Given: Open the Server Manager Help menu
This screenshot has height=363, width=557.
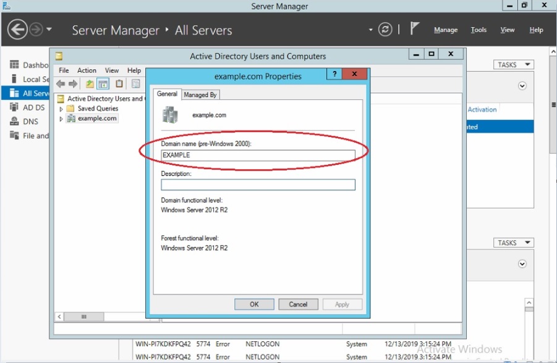Looking at the screenshot, I should [536, 30].
